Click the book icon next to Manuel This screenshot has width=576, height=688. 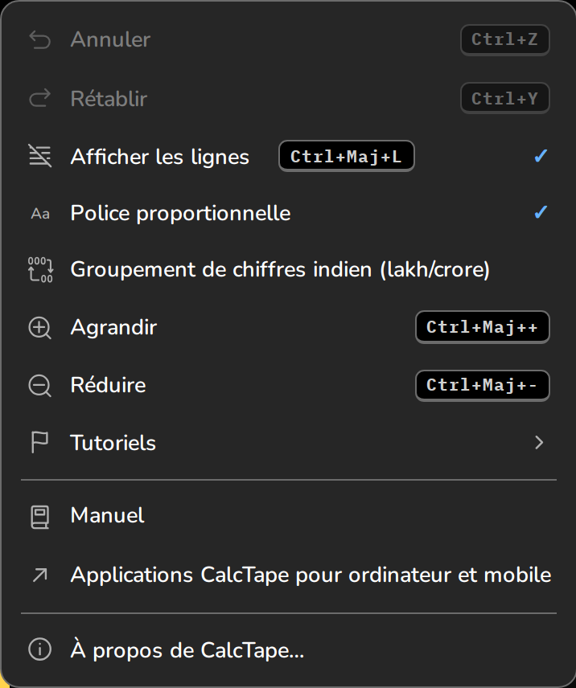39,517
